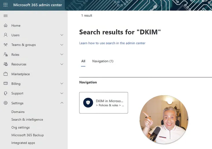Click the Microsoft 365 admin center title
The image size is (212, 149).
point(37,5)
